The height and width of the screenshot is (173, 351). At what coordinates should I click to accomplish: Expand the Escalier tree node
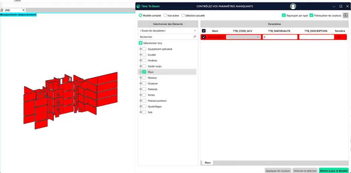tap(141, 55)
